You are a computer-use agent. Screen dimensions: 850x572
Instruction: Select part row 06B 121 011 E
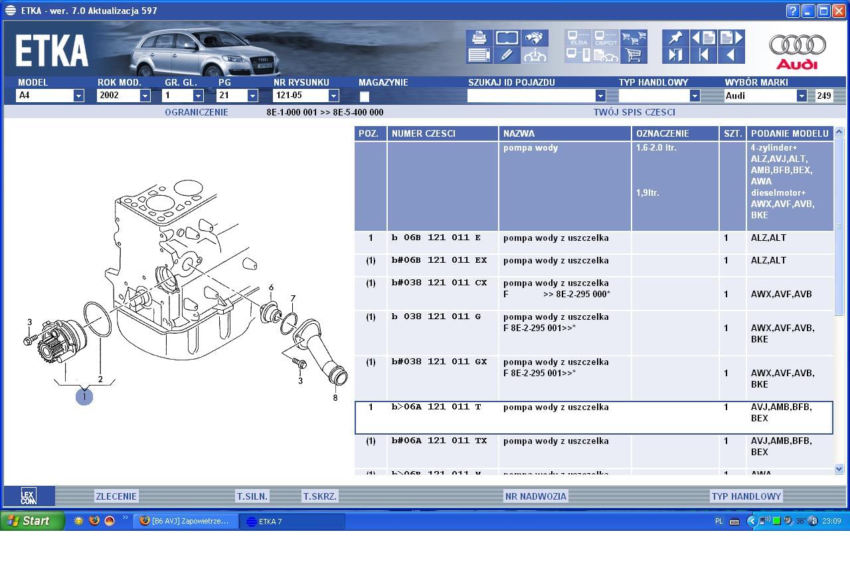pyautogui.click(x=594, y=242)
